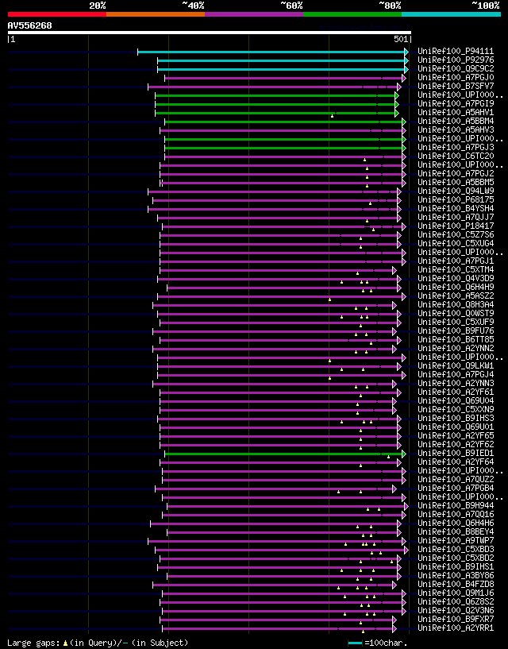Click the cyan ~100% legend color segment
This screenshot has height=649, width=508.
451,14
